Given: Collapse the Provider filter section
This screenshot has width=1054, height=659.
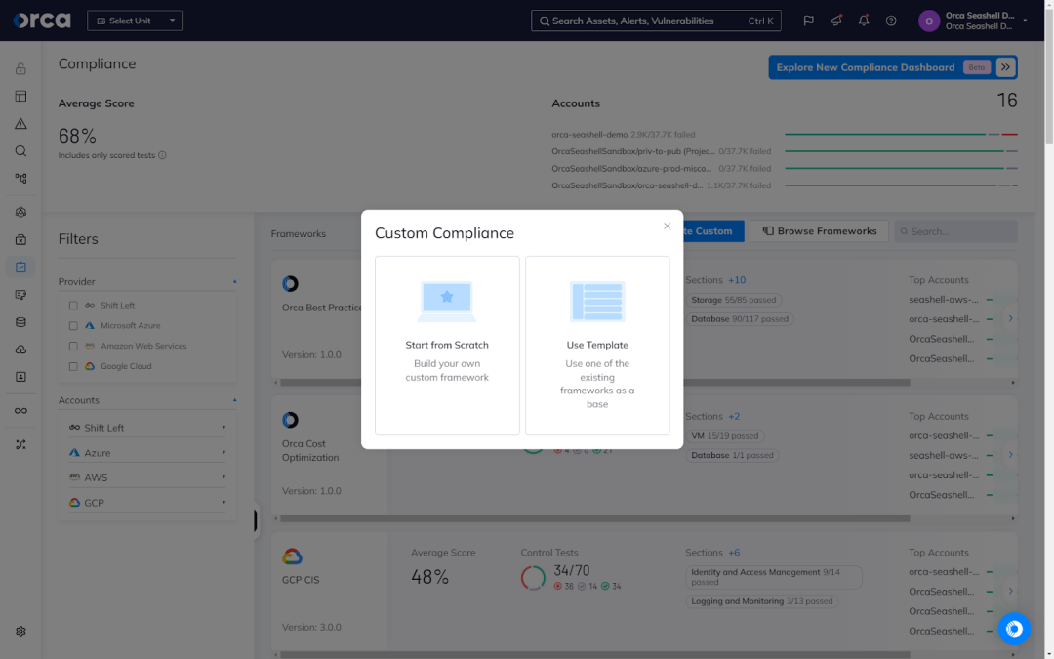Looking at the screenshot, I should coord(234,282).
